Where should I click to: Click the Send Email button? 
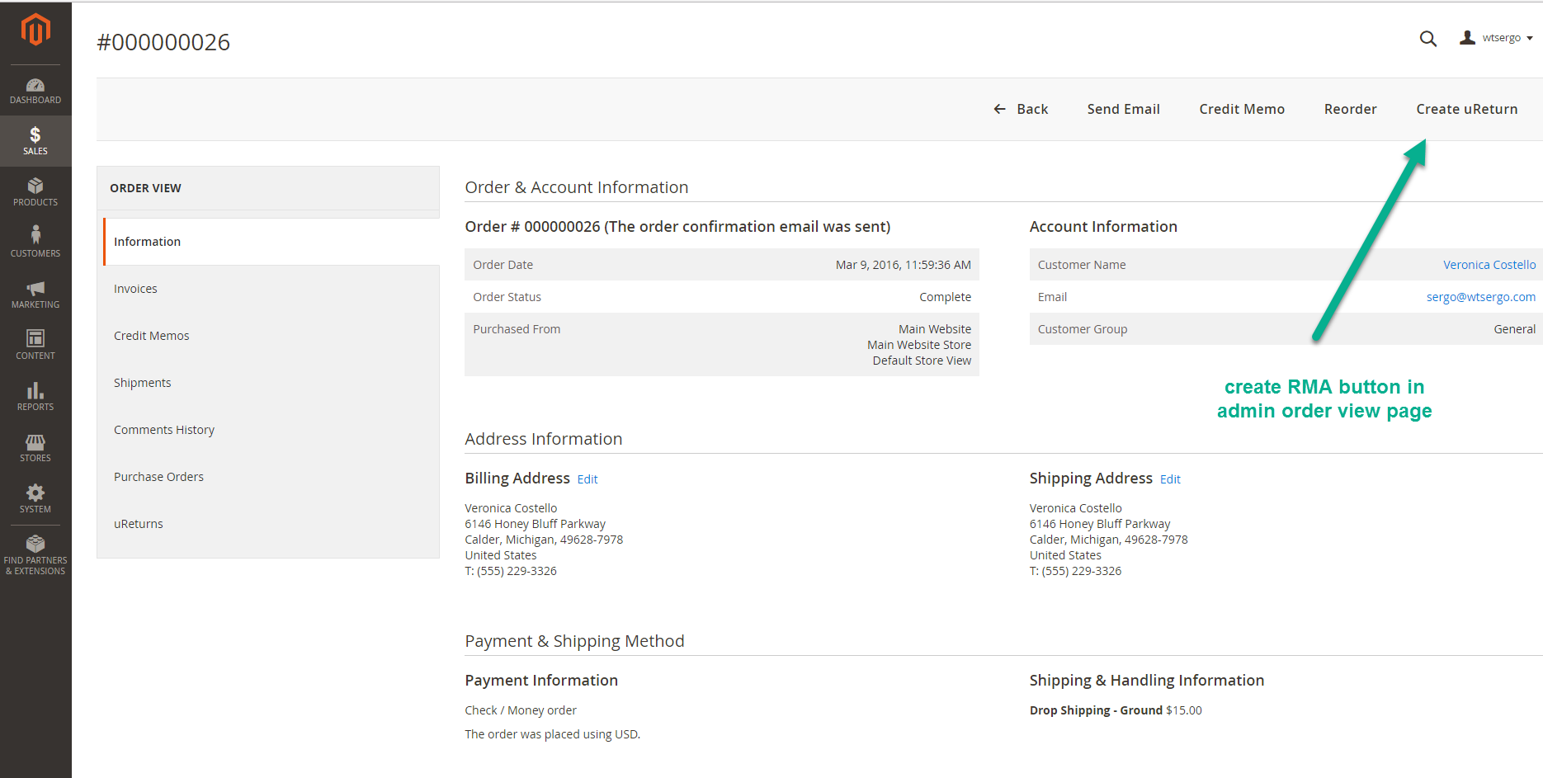(1123, 109)
